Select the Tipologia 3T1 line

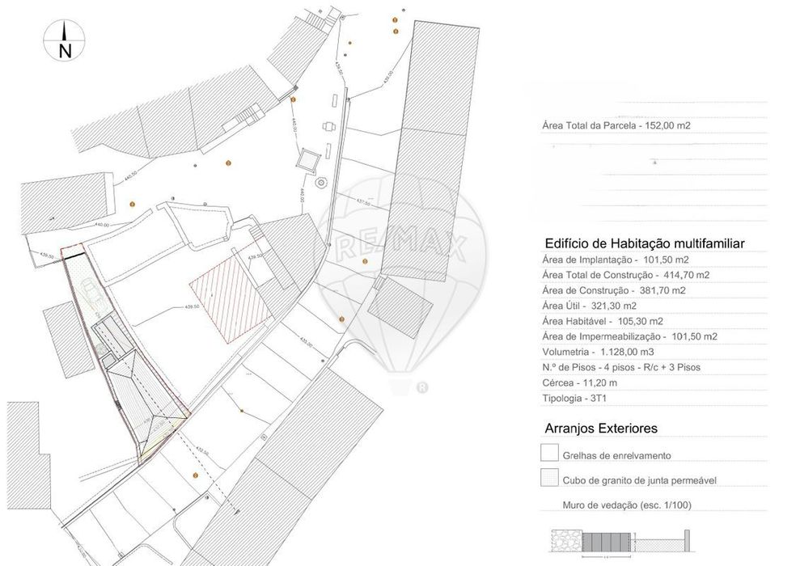(x=574, y=399)
